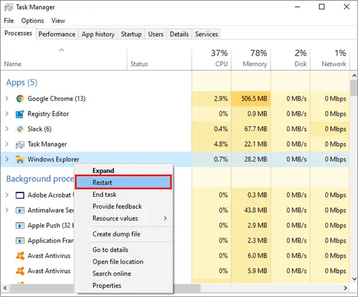Click the second Avast Antivirus icon
Image resolution: width=358 pixels, height=297 pixels.
click(20, 271)
